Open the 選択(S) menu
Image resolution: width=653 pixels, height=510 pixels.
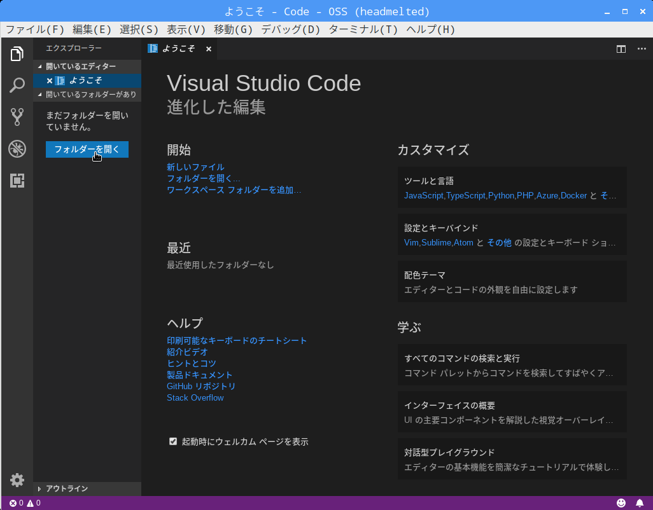point(139,29)
